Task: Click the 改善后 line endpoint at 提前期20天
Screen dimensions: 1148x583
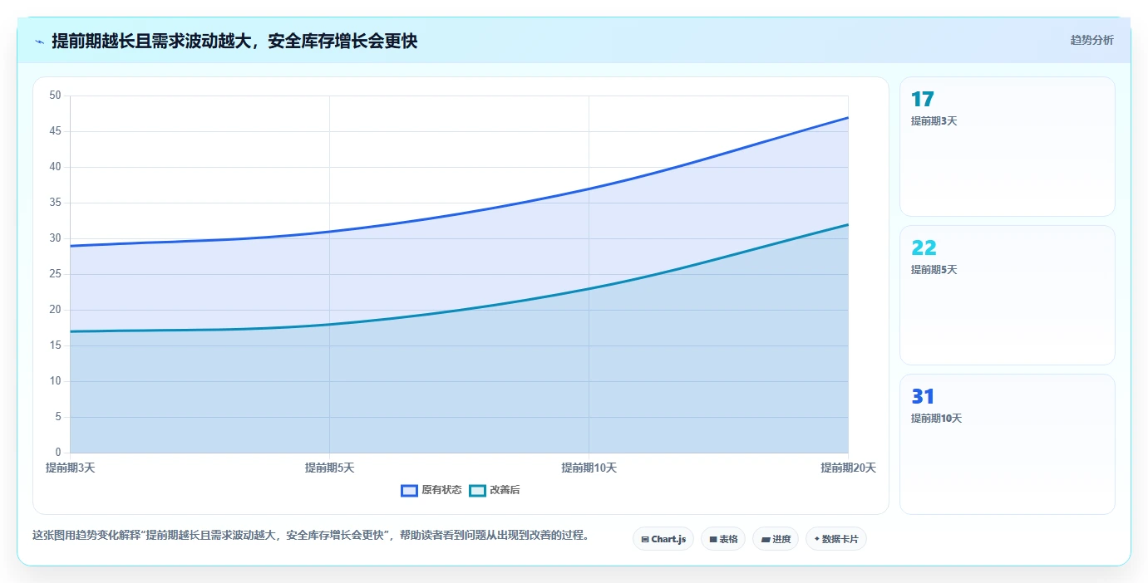Action: tap(848, 224)
